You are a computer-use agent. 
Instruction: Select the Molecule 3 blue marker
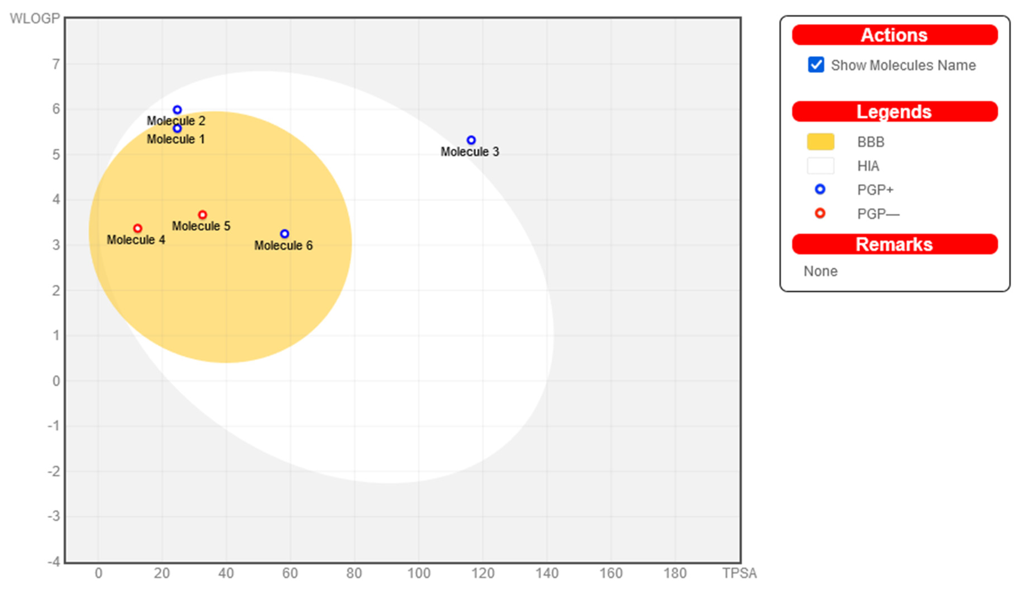471,140
